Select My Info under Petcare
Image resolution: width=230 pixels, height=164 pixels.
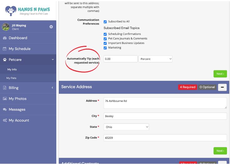(28, 70)
